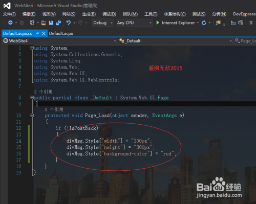Click the New Project icon
Viewport: 256px width, 204px height.
[32, 22]
